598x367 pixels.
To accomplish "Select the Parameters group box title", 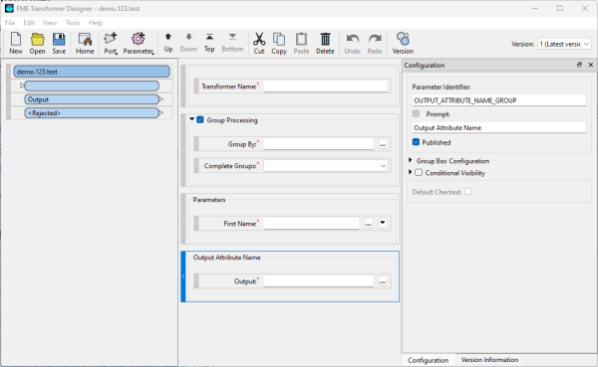I will (x=209, y=200).
